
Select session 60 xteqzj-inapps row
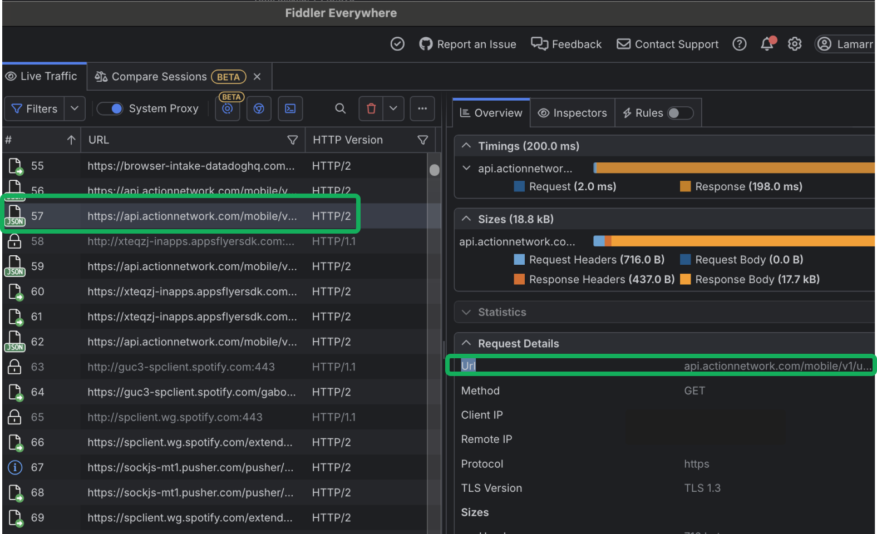tap(215, 291)
